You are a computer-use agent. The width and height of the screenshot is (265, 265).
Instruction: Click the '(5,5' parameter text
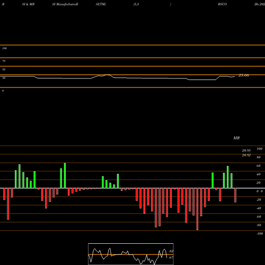[x=136, y=4]
